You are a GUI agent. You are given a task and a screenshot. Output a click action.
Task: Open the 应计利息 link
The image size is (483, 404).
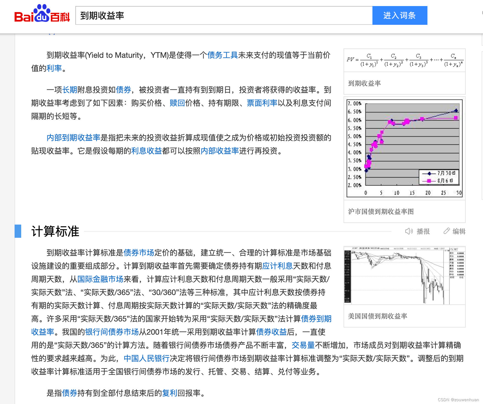click(x=278, y=266)
